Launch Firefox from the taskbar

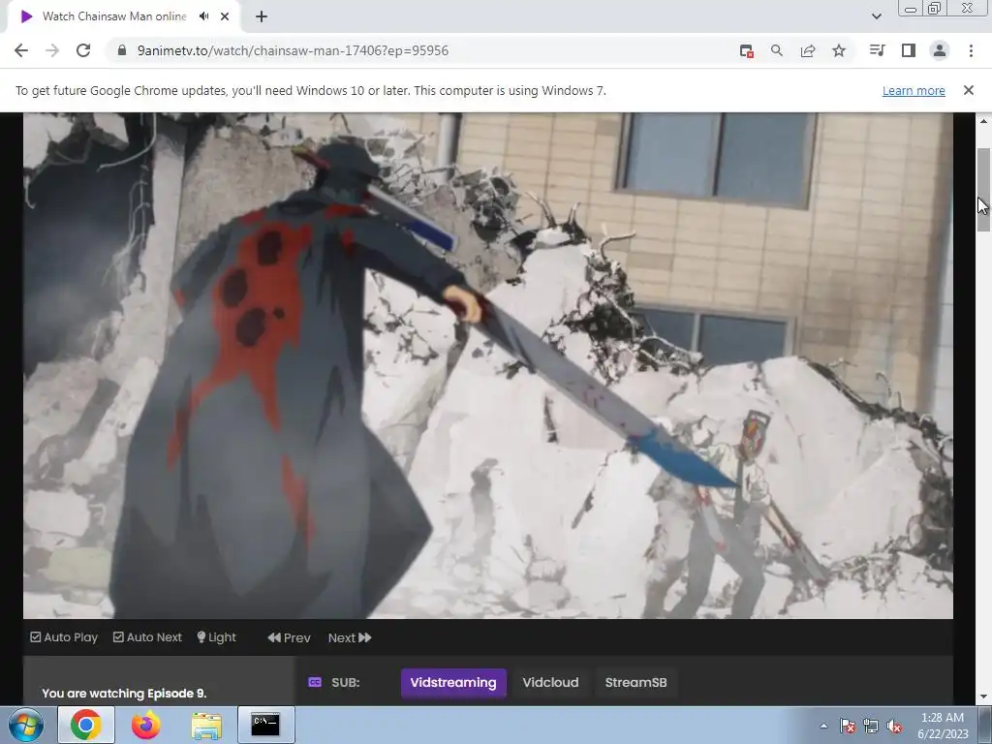145,725
